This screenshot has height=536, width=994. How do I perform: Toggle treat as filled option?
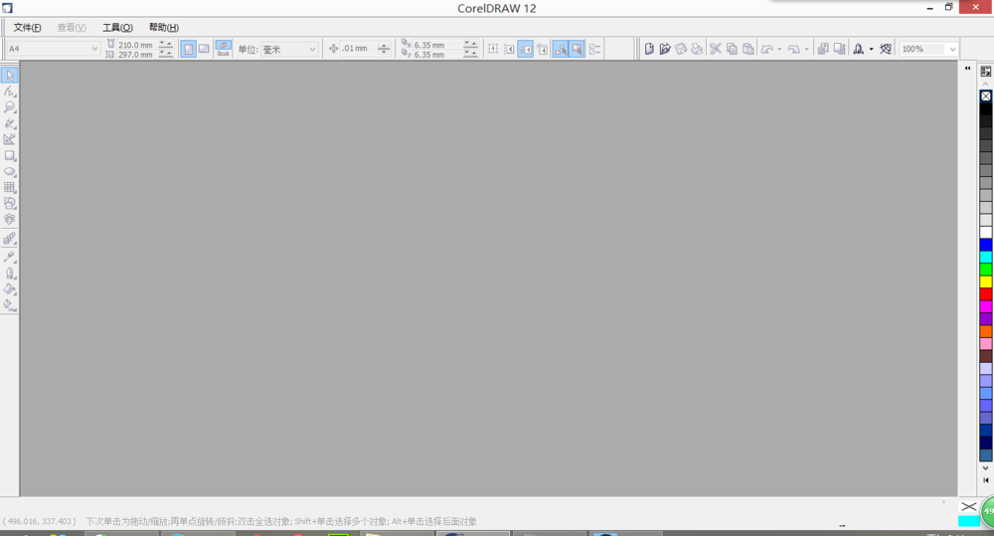coord(577,49)
